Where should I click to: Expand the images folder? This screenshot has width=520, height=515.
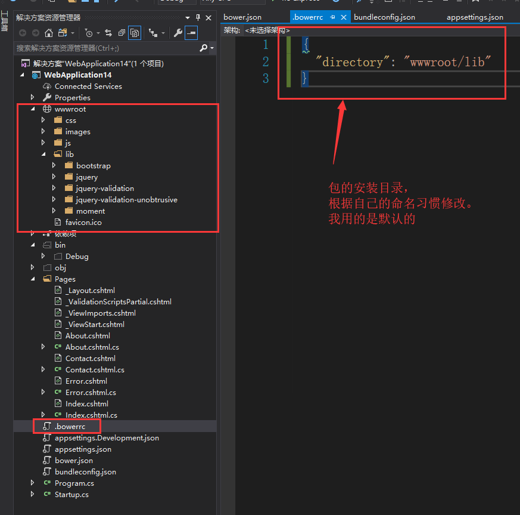point(43,131)
